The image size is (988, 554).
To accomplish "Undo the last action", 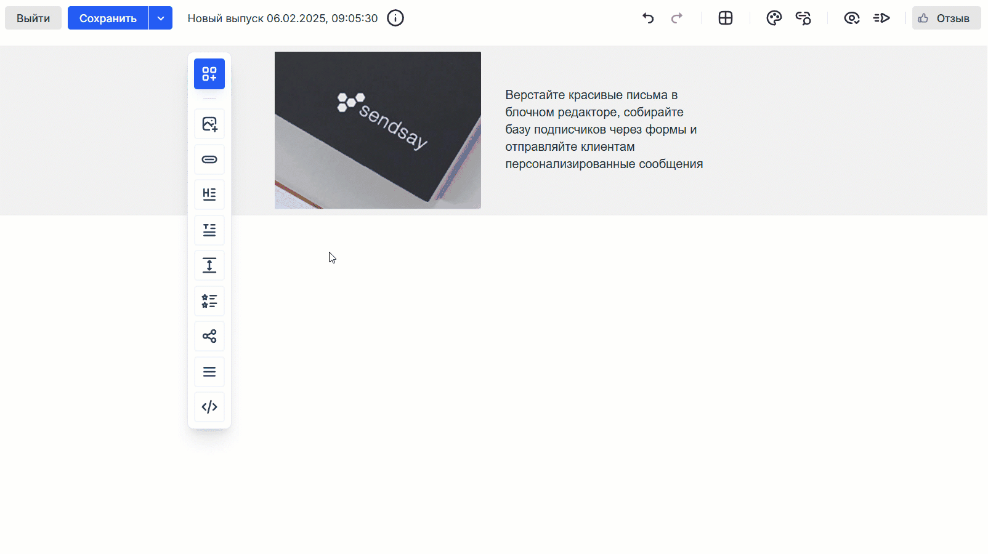I will (648, 18).
